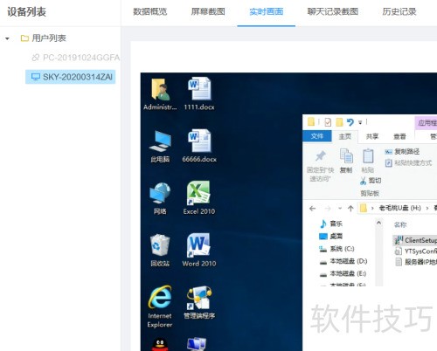Click the scissors 剪切 icon in ribbon

click(364, 181)
